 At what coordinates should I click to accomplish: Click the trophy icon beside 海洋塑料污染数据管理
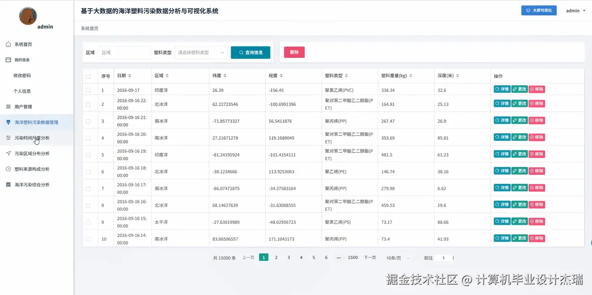pos(8,122)
